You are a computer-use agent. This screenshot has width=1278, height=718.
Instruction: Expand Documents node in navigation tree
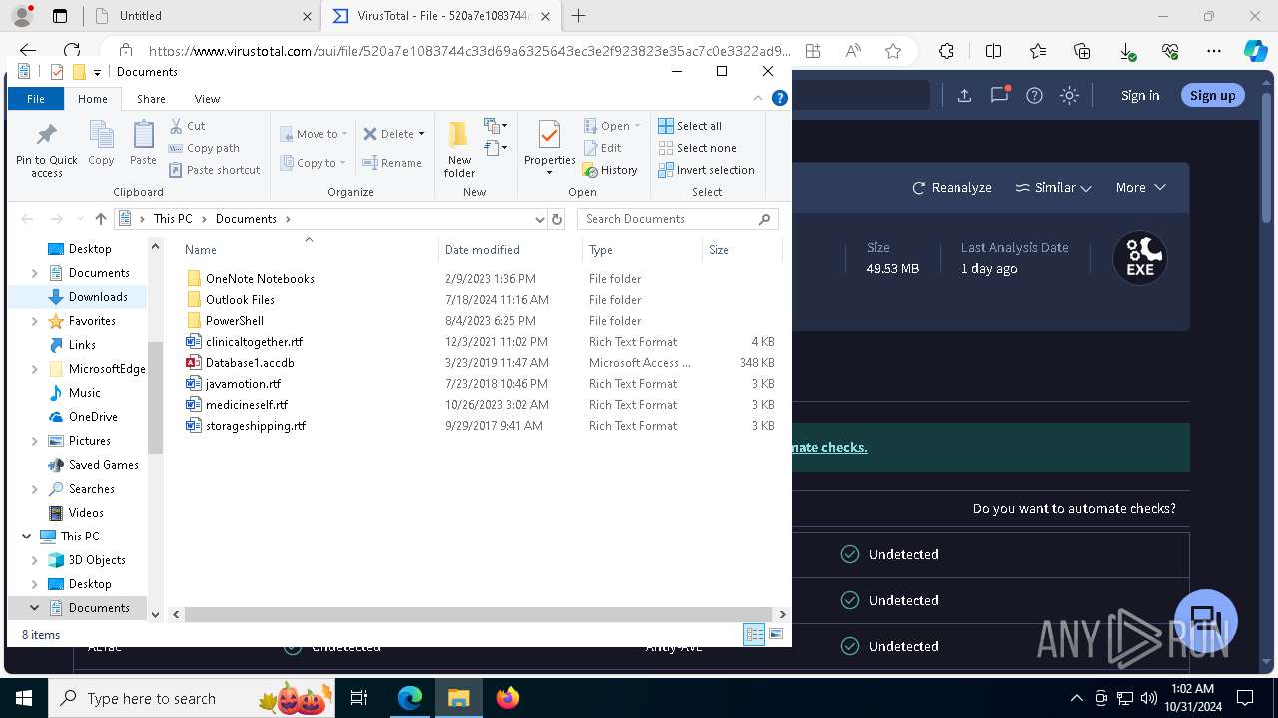35,273
